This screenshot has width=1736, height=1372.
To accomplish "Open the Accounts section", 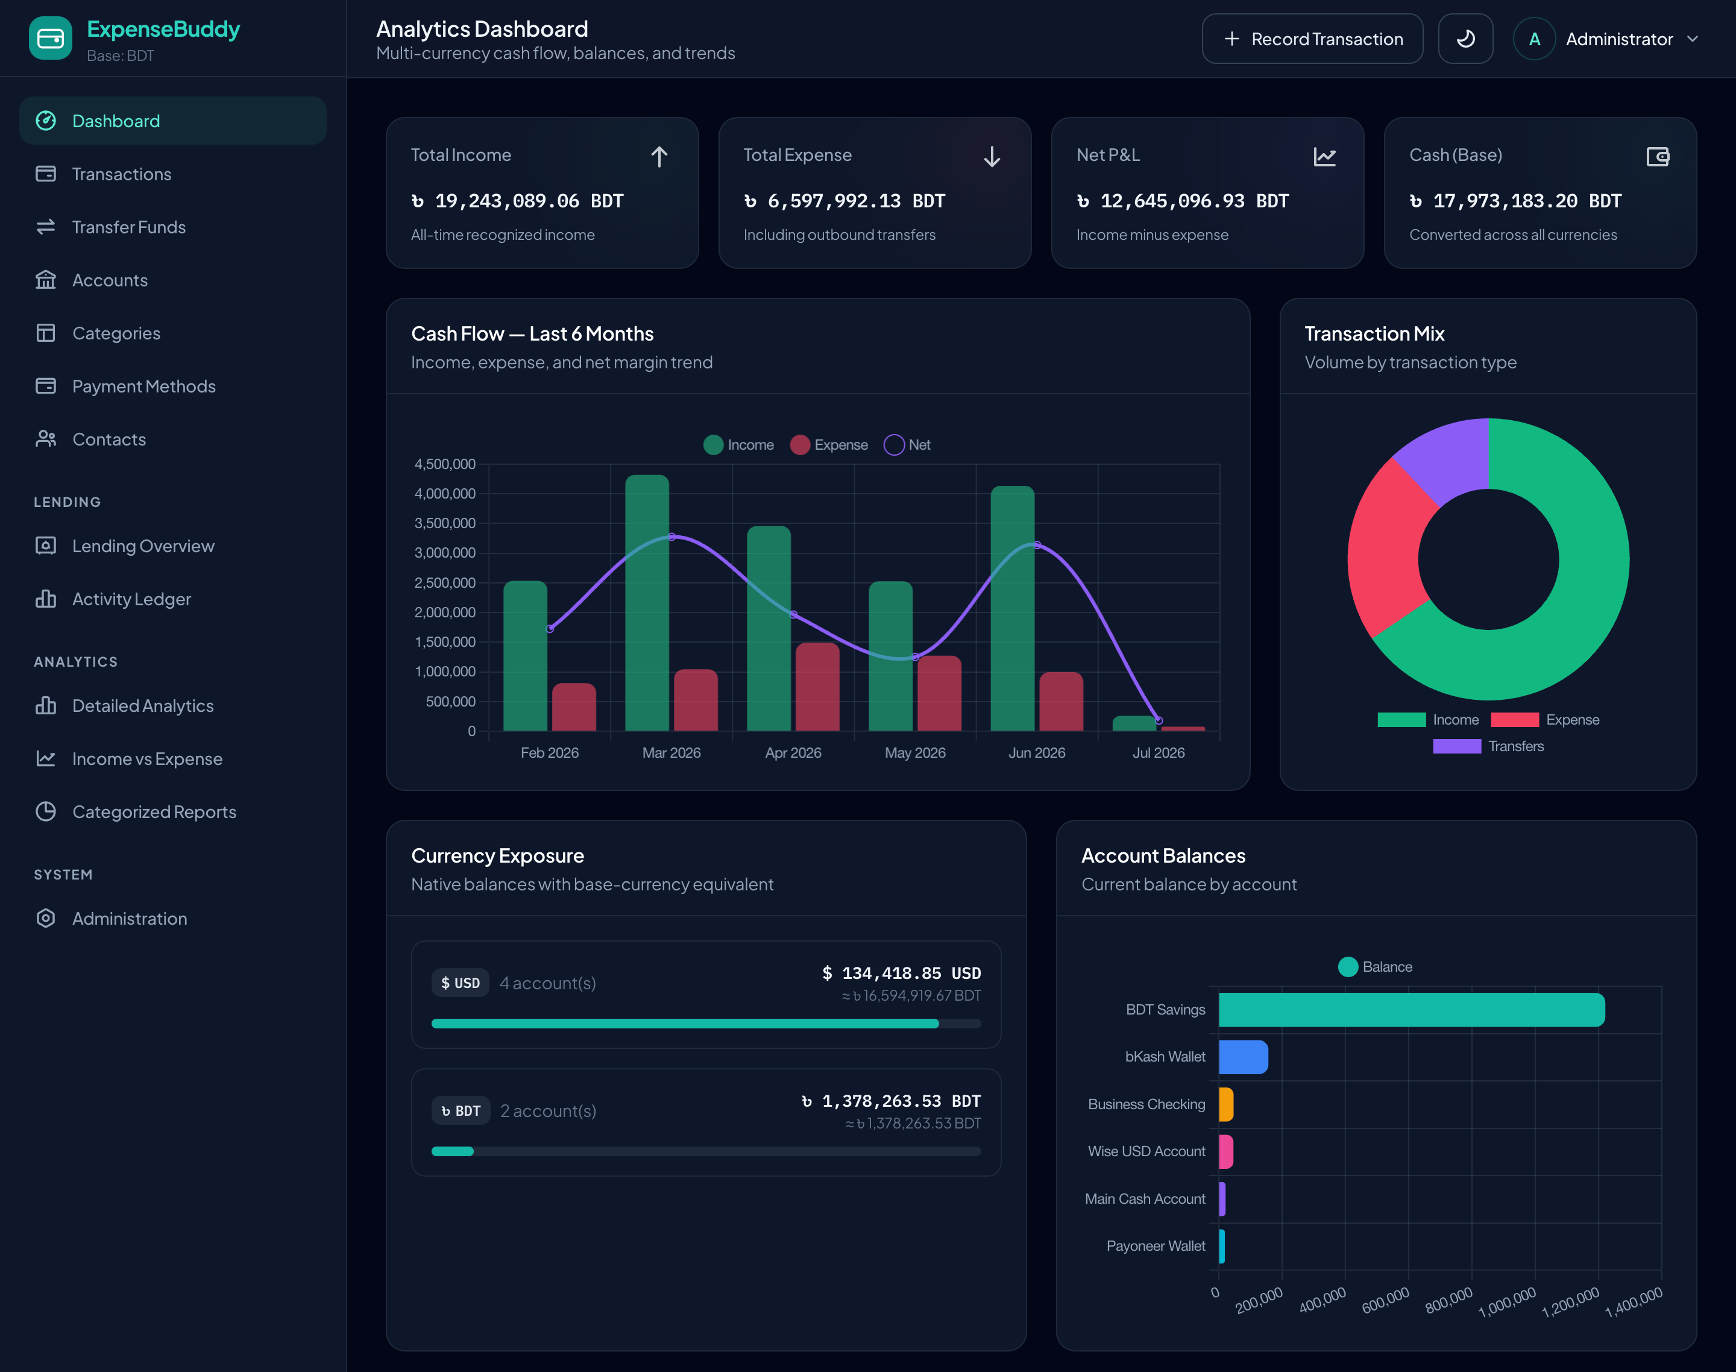I will coord(173,280).
